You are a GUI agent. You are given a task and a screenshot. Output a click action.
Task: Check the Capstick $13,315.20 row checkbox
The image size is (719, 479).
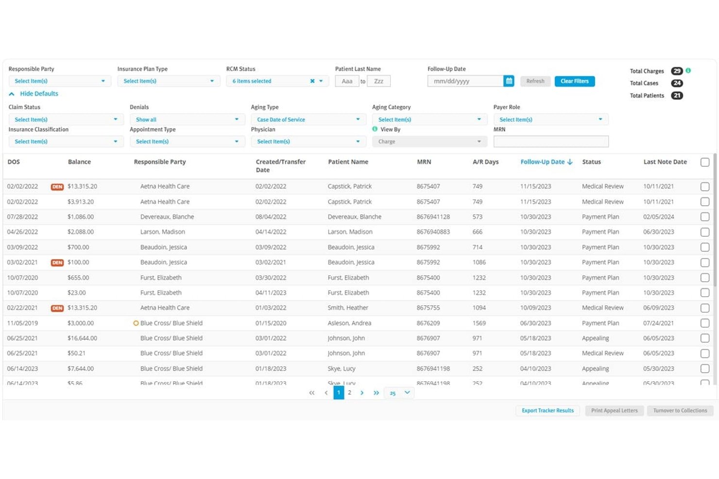(705, 187)
